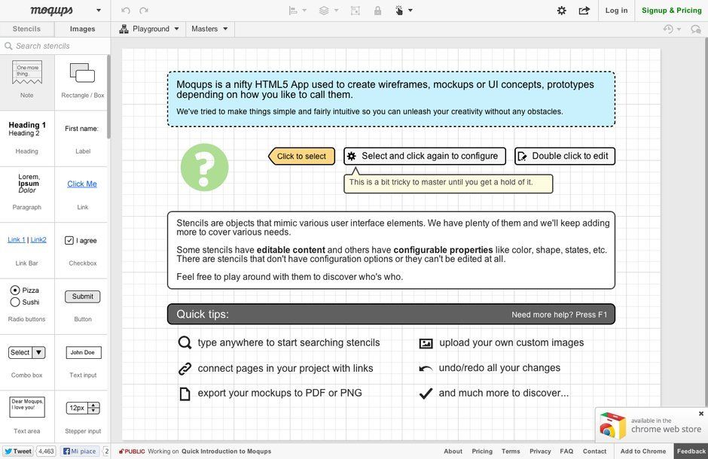Open the layers tool dropdown arrow
The image size is (708, 459).
(x=336, y=11)
